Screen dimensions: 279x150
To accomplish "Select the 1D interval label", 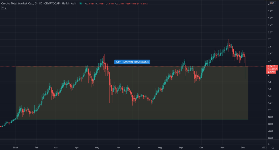I will click(x=41, y=3).
